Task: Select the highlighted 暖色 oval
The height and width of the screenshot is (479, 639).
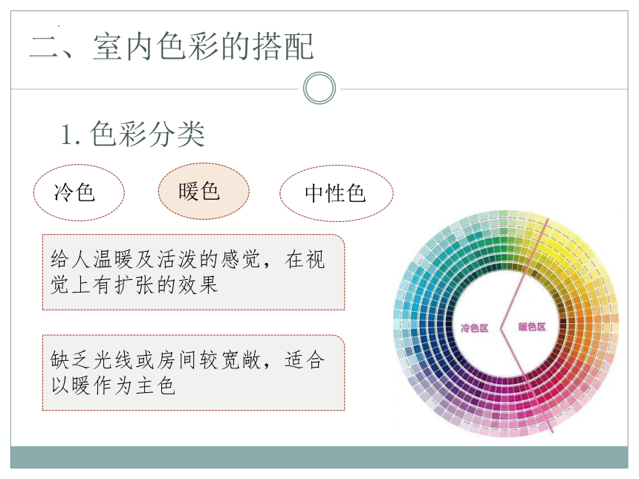Action: tap(204, 191)
